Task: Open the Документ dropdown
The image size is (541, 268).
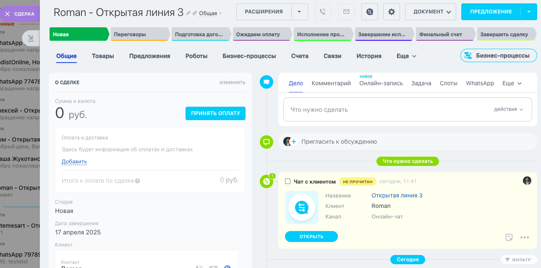Action: (431, 12)
